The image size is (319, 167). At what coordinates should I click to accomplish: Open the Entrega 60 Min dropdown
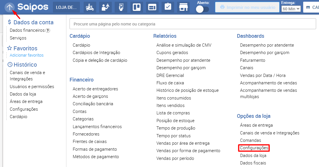click(x=291, y=9)
